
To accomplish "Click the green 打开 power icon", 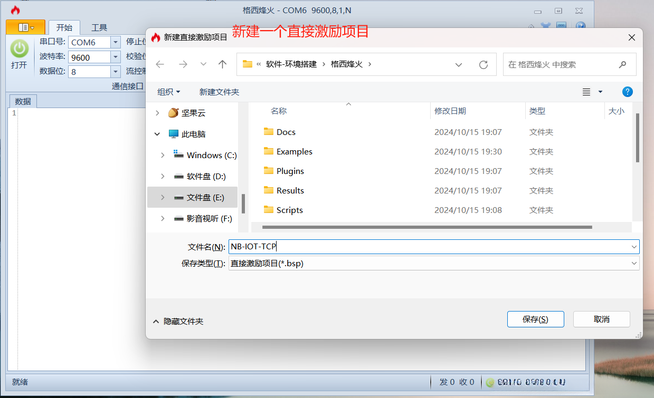I will [19, 48].
